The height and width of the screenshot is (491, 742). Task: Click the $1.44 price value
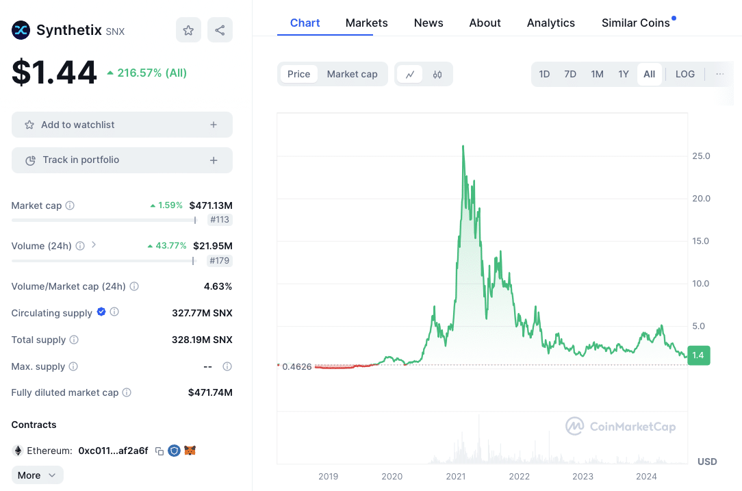tap(54, 73)
